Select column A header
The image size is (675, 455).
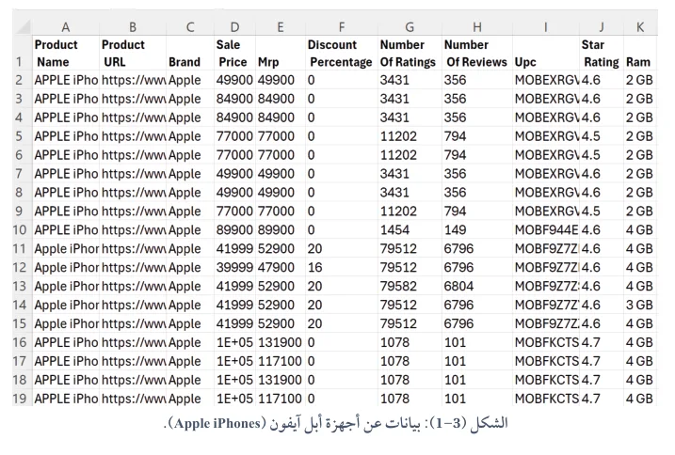coord(66,27)
